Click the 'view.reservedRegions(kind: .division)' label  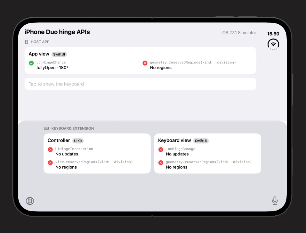[x=94, y=162]
